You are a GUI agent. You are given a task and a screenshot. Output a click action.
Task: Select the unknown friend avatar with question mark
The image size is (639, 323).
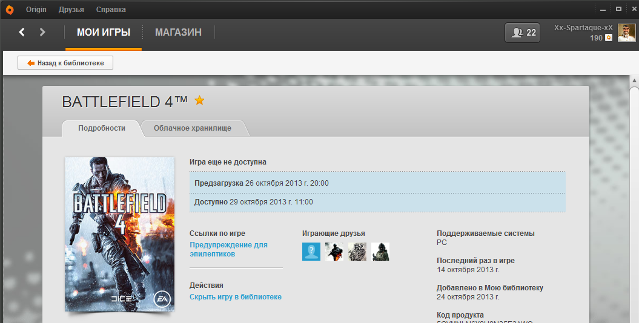coord(311,252)
